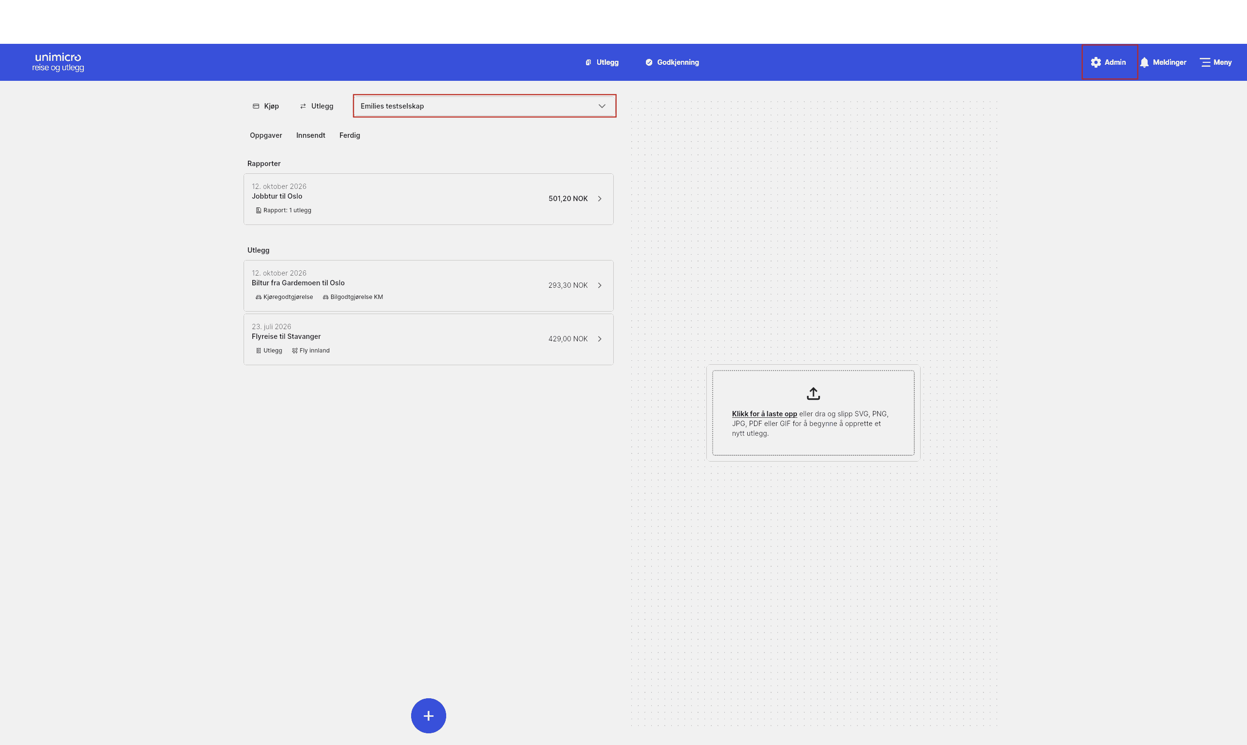
Task: Click the Unimicro reise og utlegg logo
Action: [58, 62]
